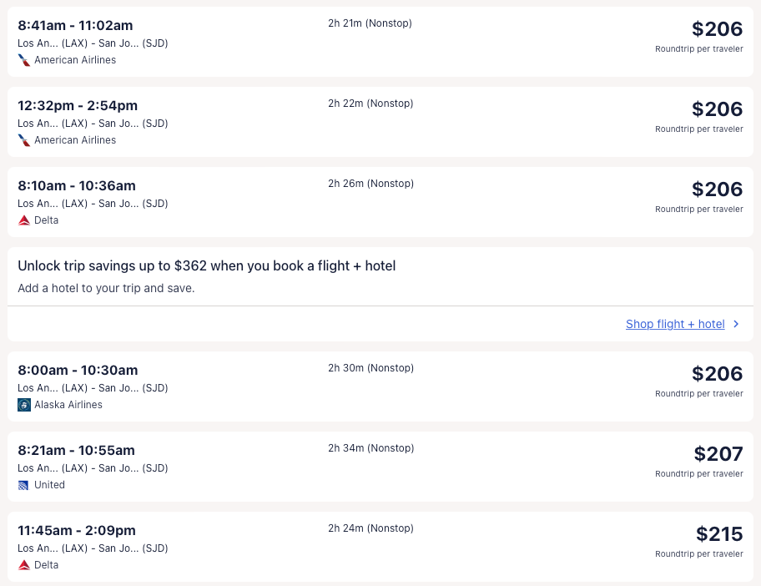Click the Alaska Airlines logo icon
This screenshot has height=586, width=761.
[x=24, y=405]
